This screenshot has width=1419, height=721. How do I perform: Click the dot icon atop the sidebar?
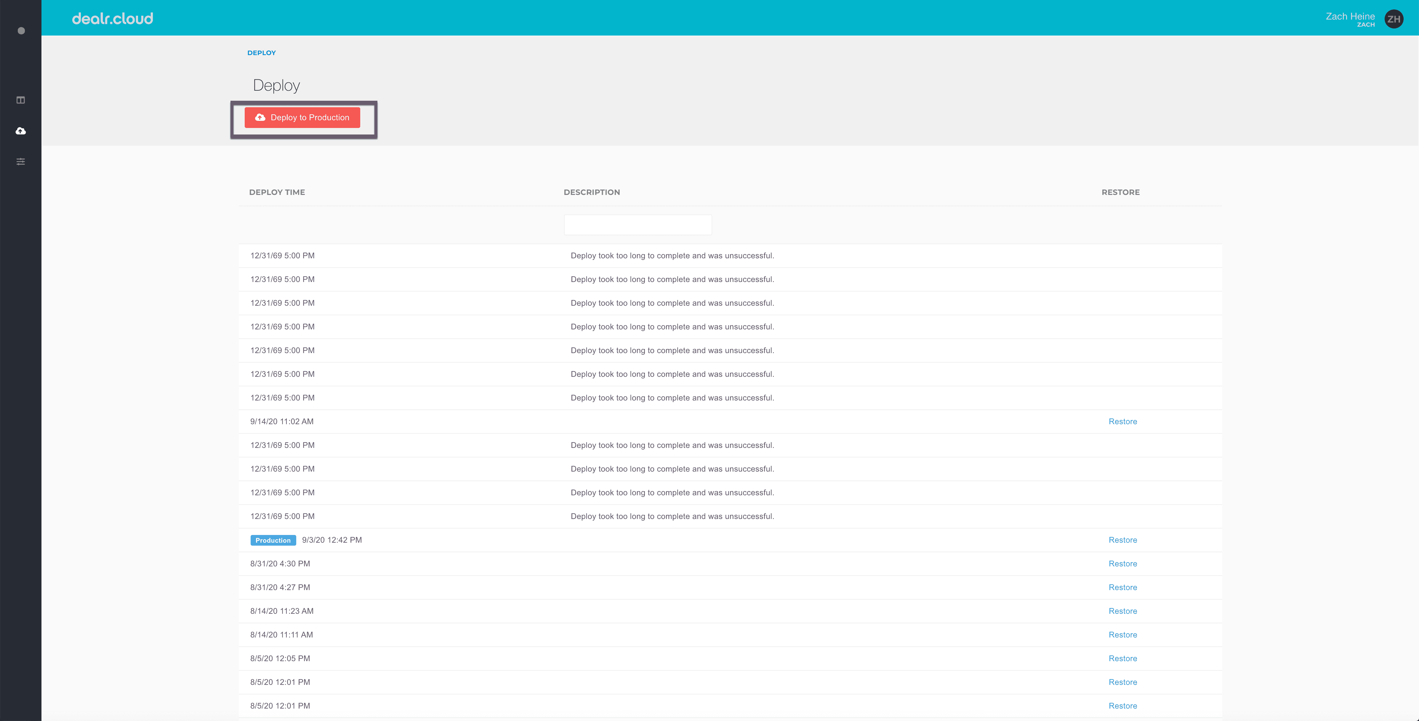click(x=21, y=31)
